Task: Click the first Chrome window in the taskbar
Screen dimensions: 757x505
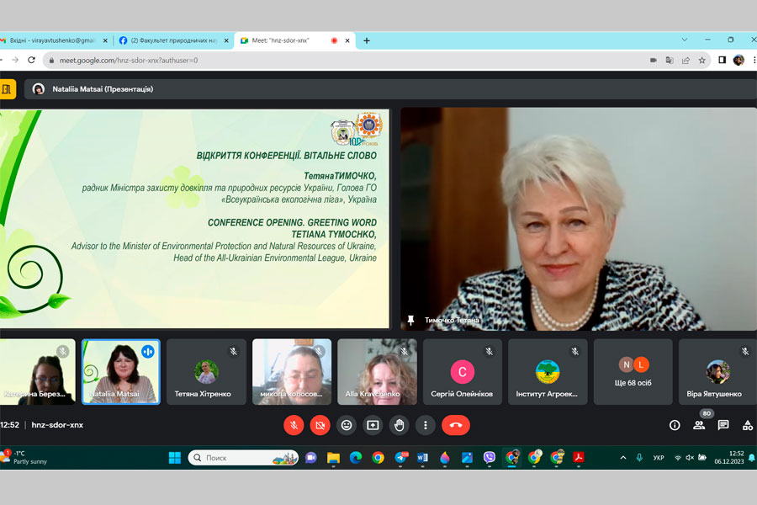Action: (378, 458)
